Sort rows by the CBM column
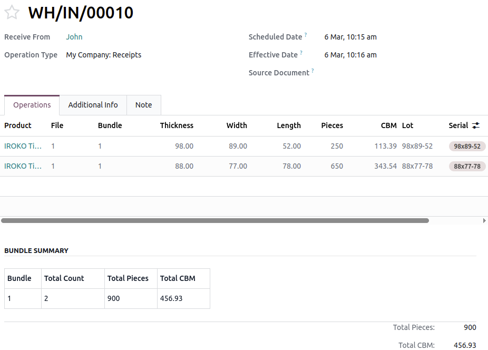 click(388, 125)
